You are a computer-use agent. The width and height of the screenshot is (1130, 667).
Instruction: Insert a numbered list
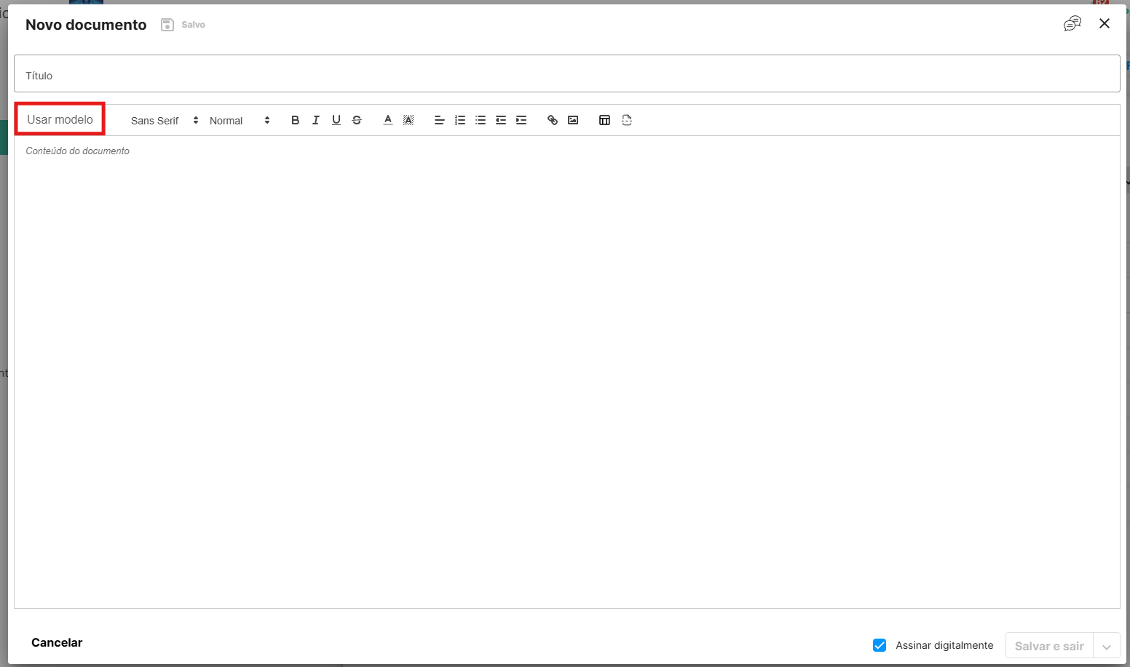tap(459, 120)
